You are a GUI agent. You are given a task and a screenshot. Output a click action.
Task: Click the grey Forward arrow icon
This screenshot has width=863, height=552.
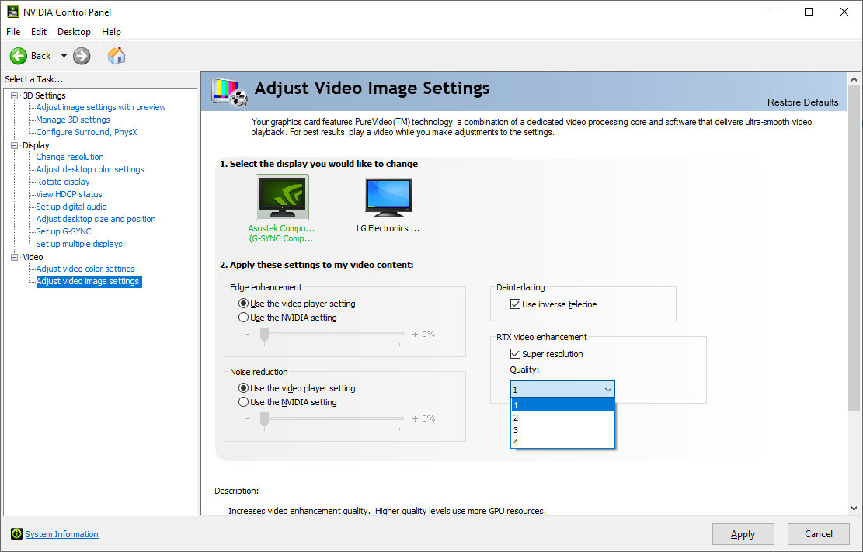coord(82,56)
